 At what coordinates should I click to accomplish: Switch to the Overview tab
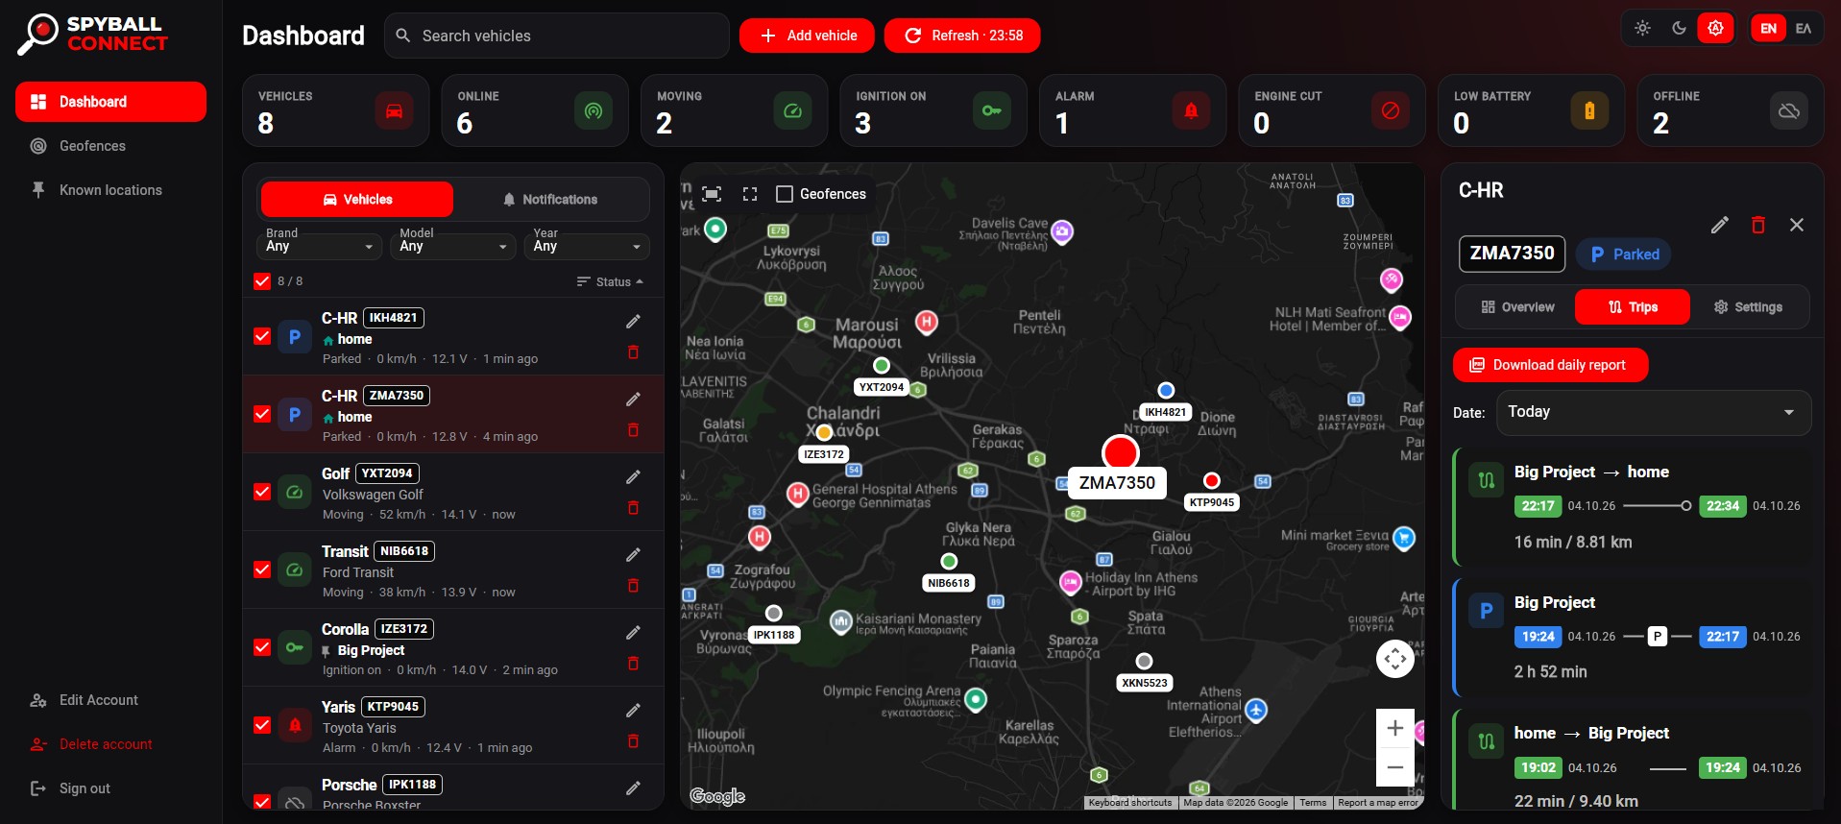(1517, 307)
